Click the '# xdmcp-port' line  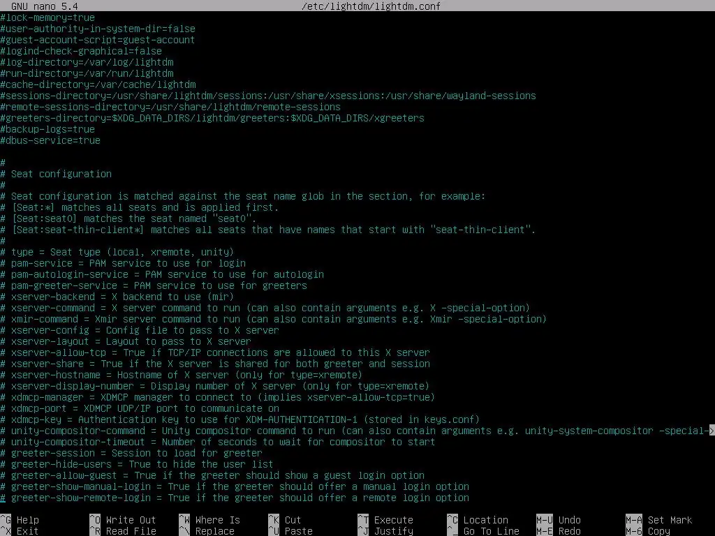click(140, 408)
